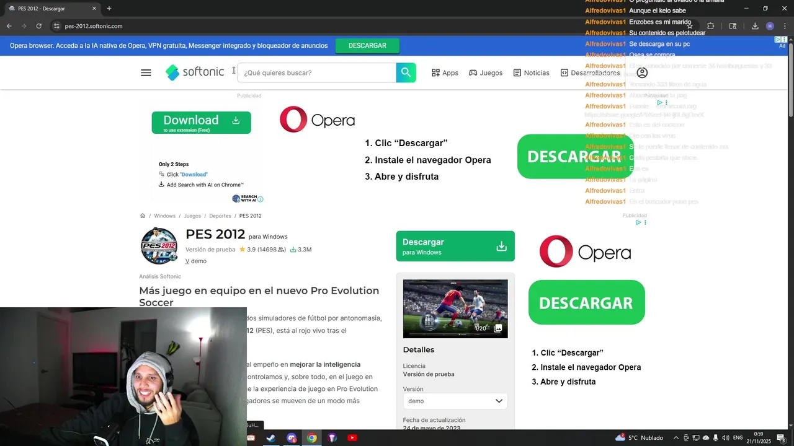This screenshot has width=794, height=446.
Task: Select the PES 2012 - Descargar browser tab
Action: 52,9
